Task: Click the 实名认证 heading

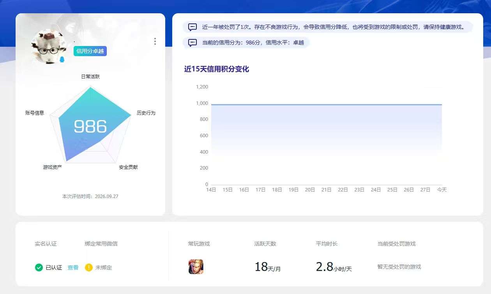Action: click(46, 244)
